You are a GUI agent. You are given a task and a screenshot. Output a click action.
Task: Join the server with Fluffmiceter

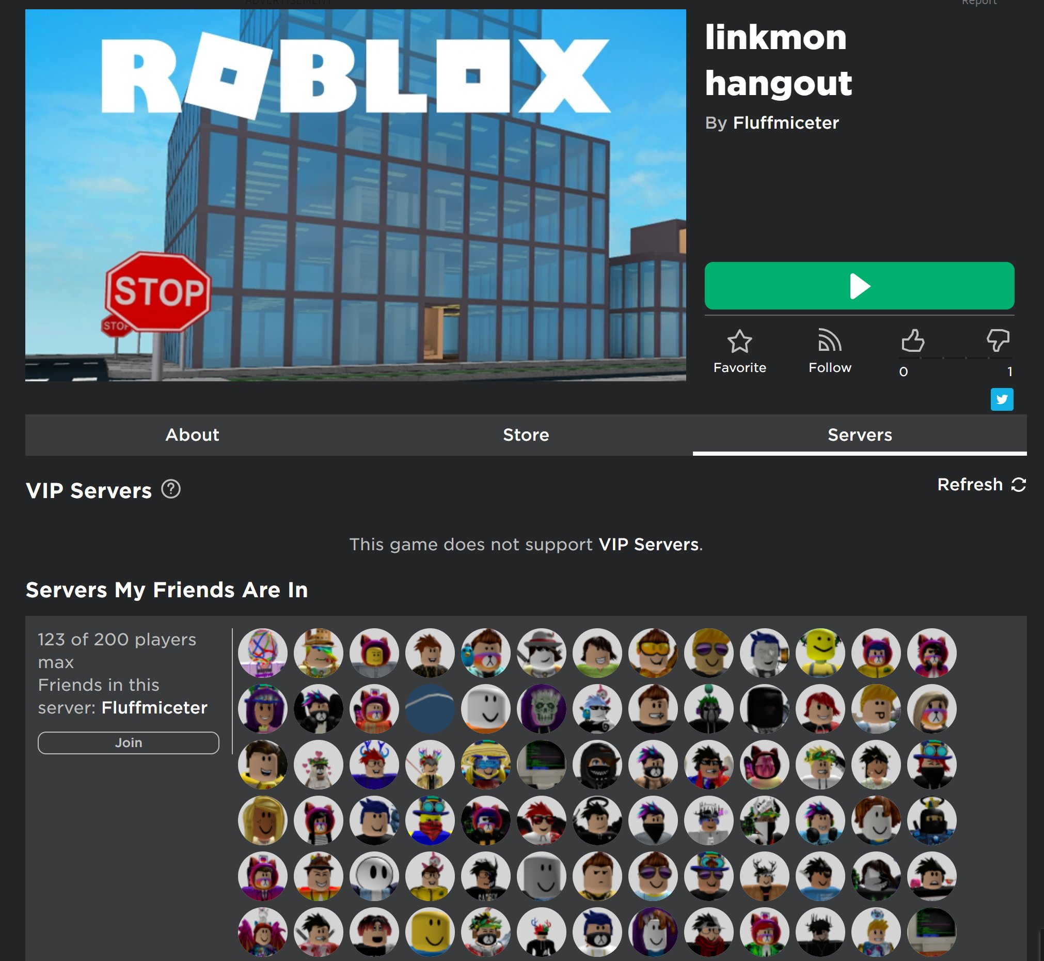point(129,742)
